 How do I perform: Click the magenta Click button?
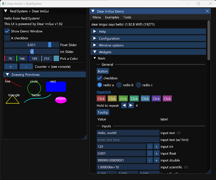(x=167, y=99)
